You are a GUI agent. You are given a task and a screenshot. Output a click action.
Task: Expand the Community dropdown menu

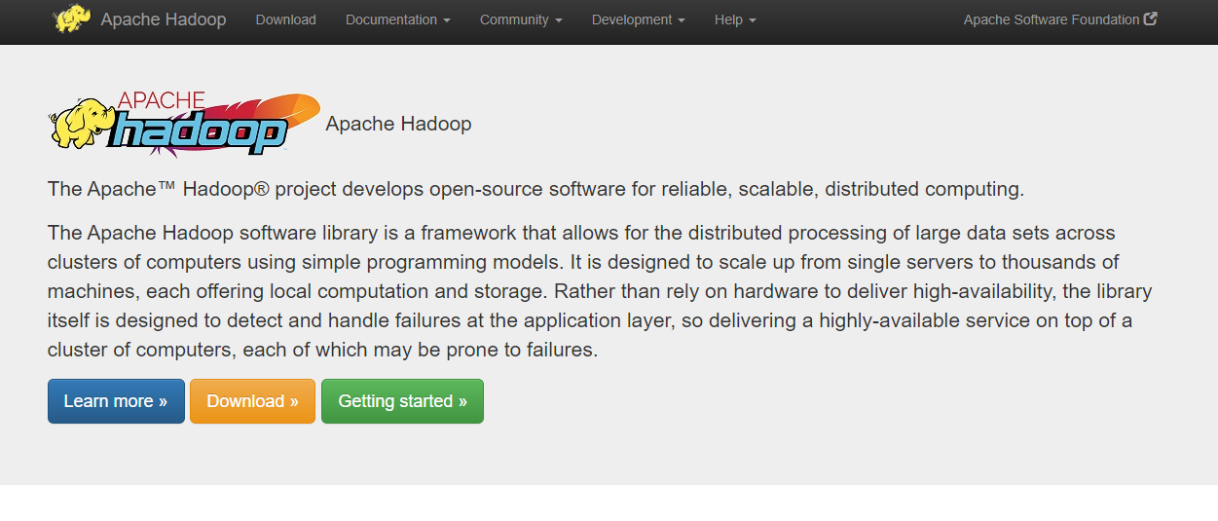(x=521, y=19)
